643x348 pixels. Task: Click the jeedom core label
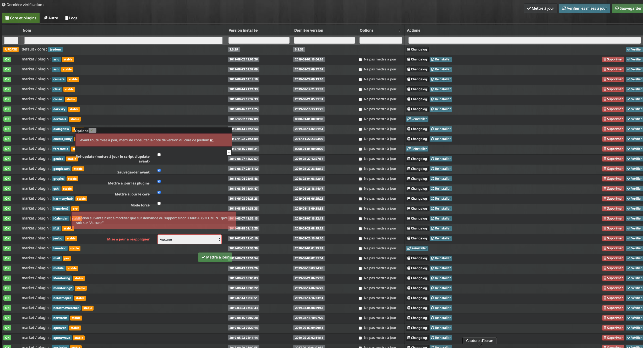coord(55,49)
